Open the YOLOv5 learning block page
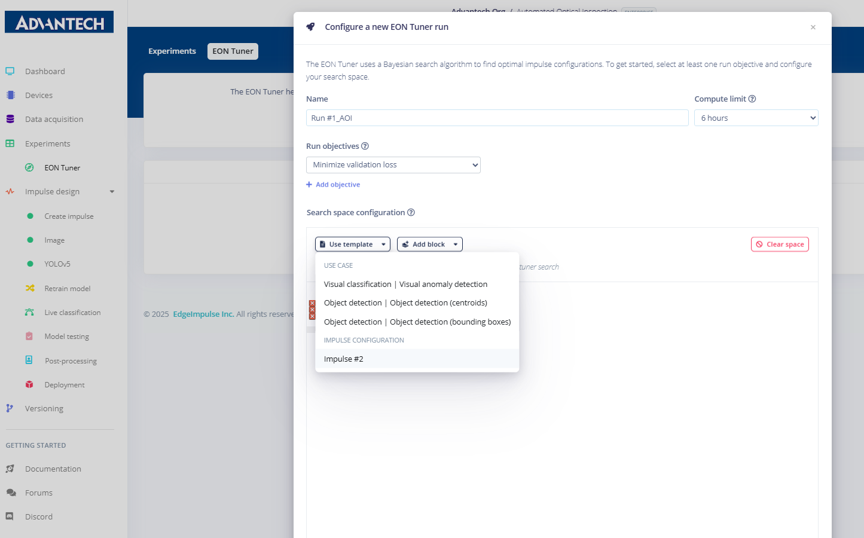Viewport: 864px width, 538px height. pyautogui.click(x=57, y=264)
